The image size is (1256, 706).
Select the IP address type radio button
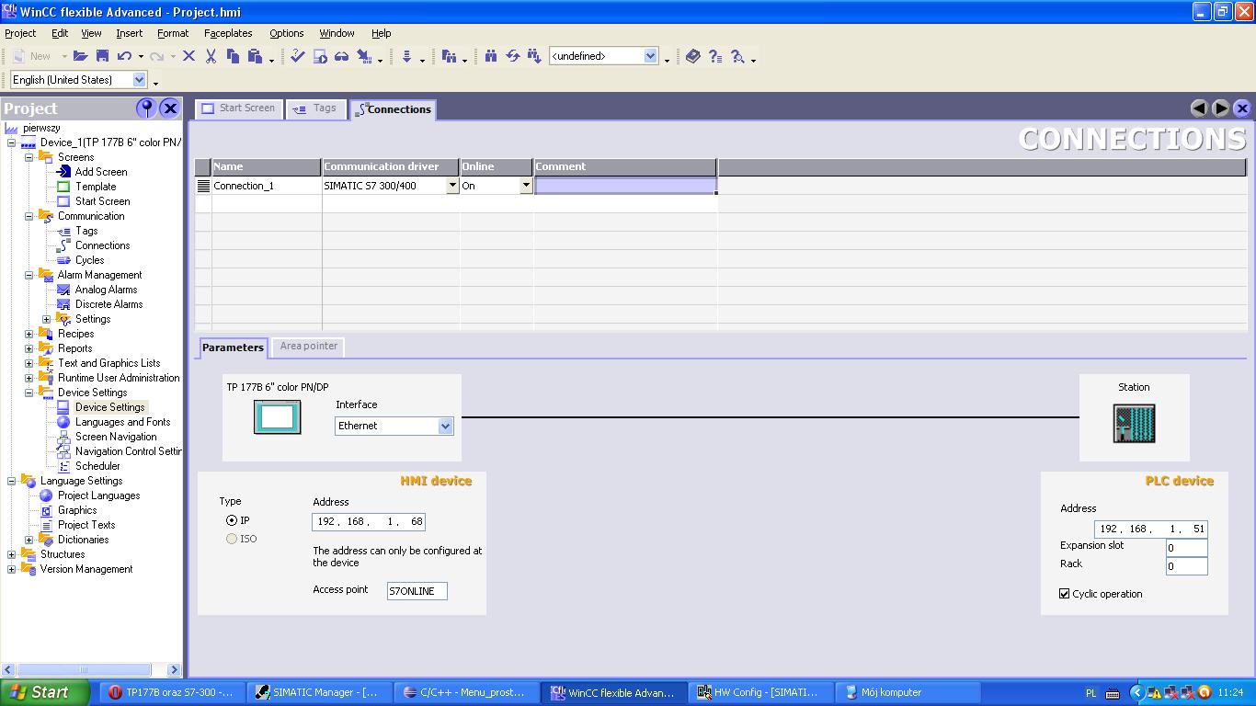(x=232, y=520)
